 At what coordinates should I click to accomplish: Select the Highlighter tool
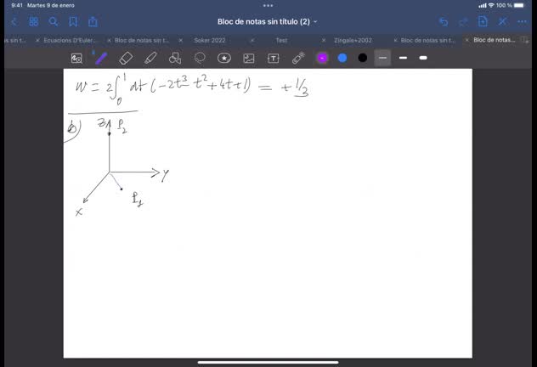coord(150,59)
